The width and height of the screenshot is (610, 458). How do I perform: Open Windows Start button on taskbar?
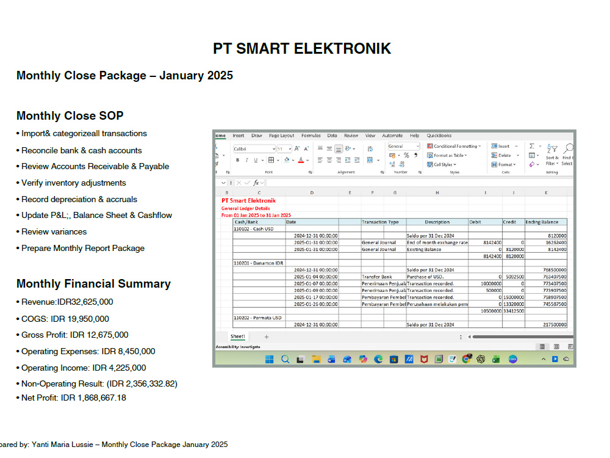point(269,359)
